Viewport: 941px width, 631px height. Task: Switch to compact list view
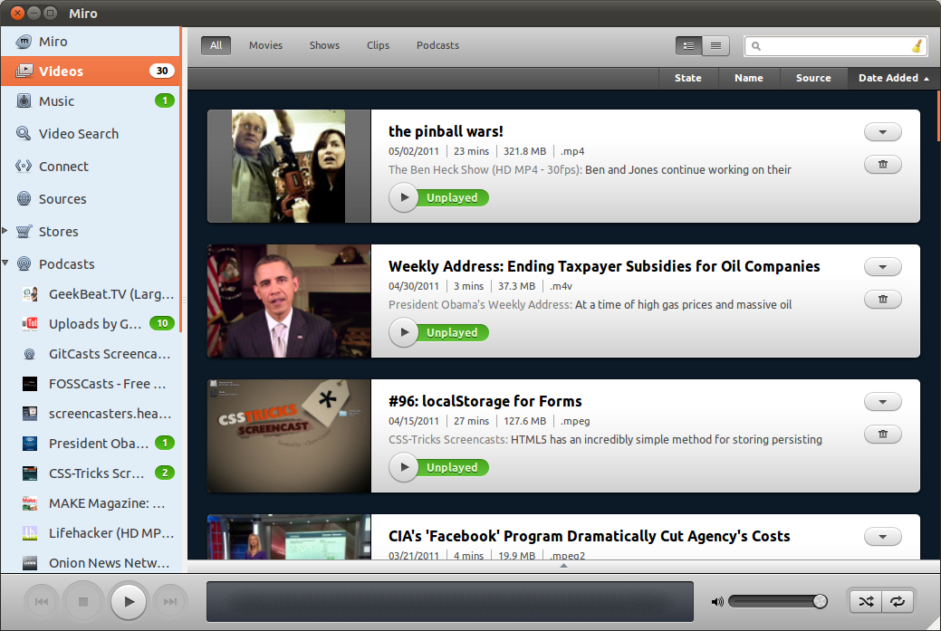tap(716, 45)
